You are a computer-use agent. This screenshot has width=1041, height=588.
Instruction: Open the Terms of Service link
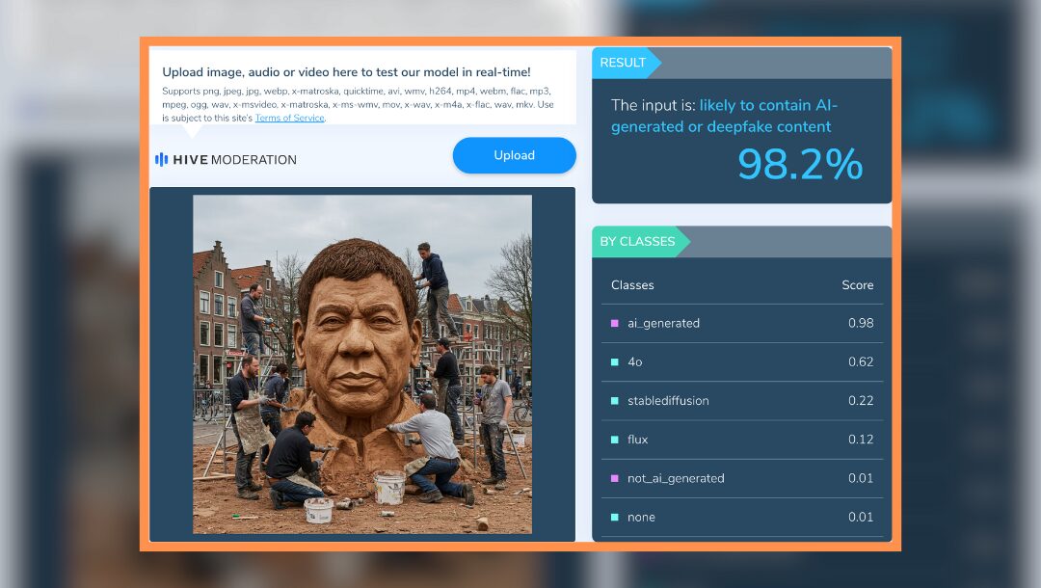[289, 119]
